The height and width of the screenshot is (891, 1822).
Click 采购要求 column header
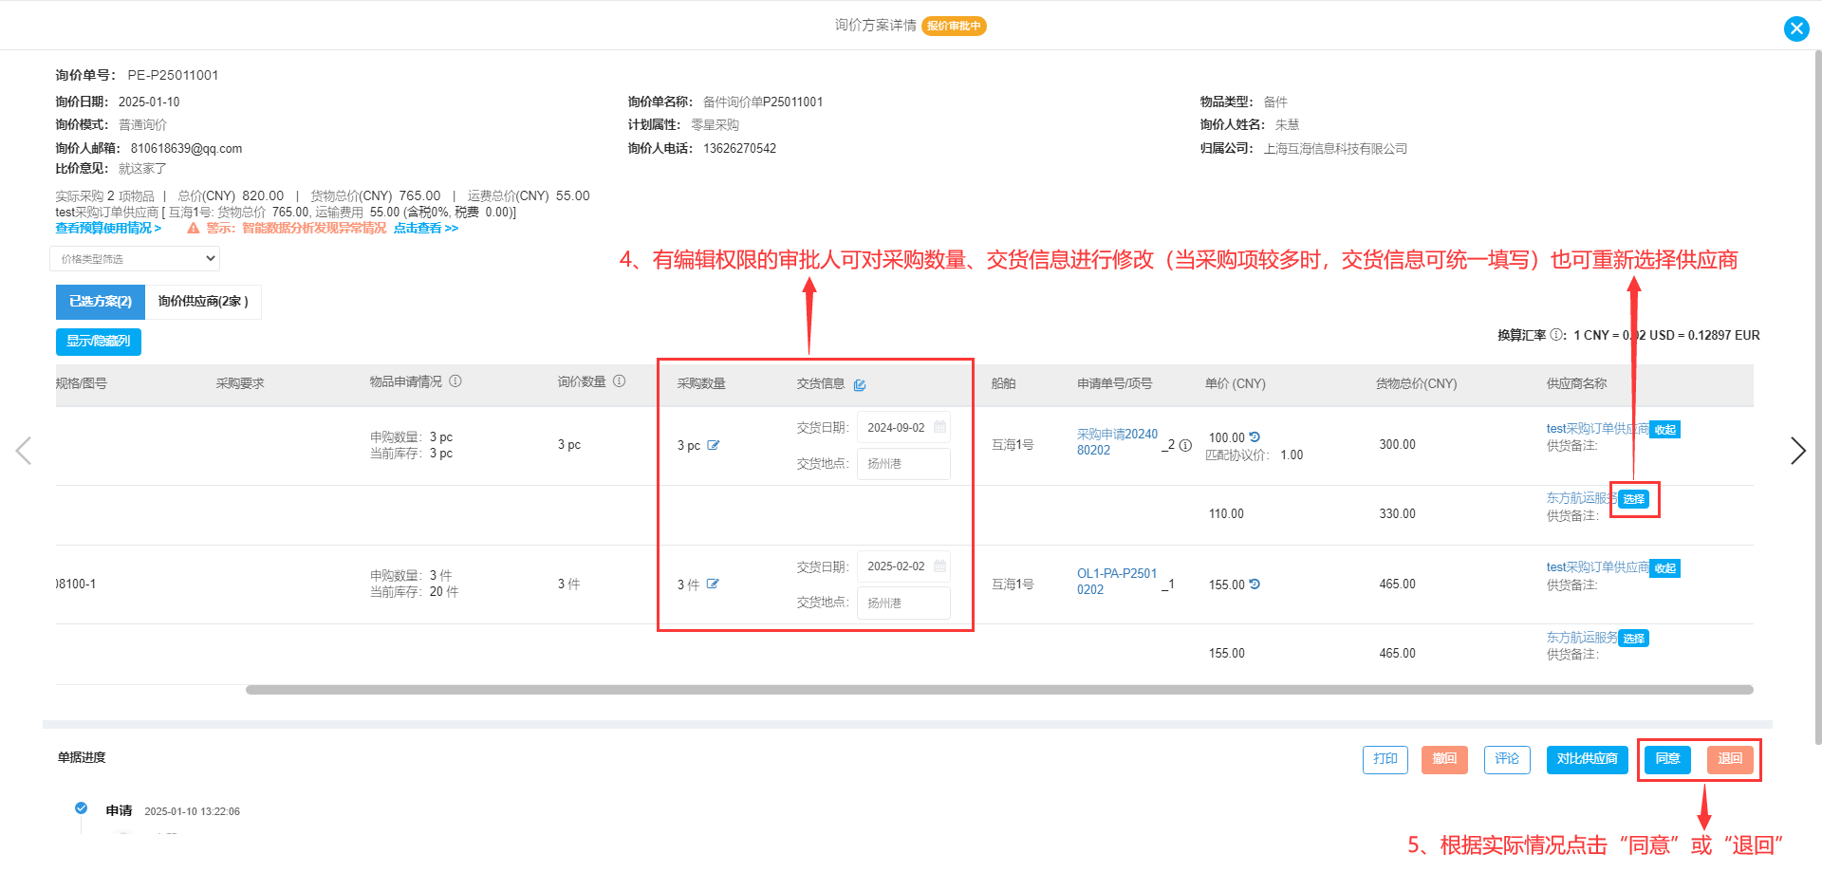click(x=240, y=383)
